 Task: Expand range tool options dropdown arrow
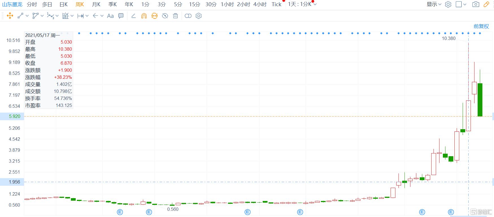tap(87, 16)
